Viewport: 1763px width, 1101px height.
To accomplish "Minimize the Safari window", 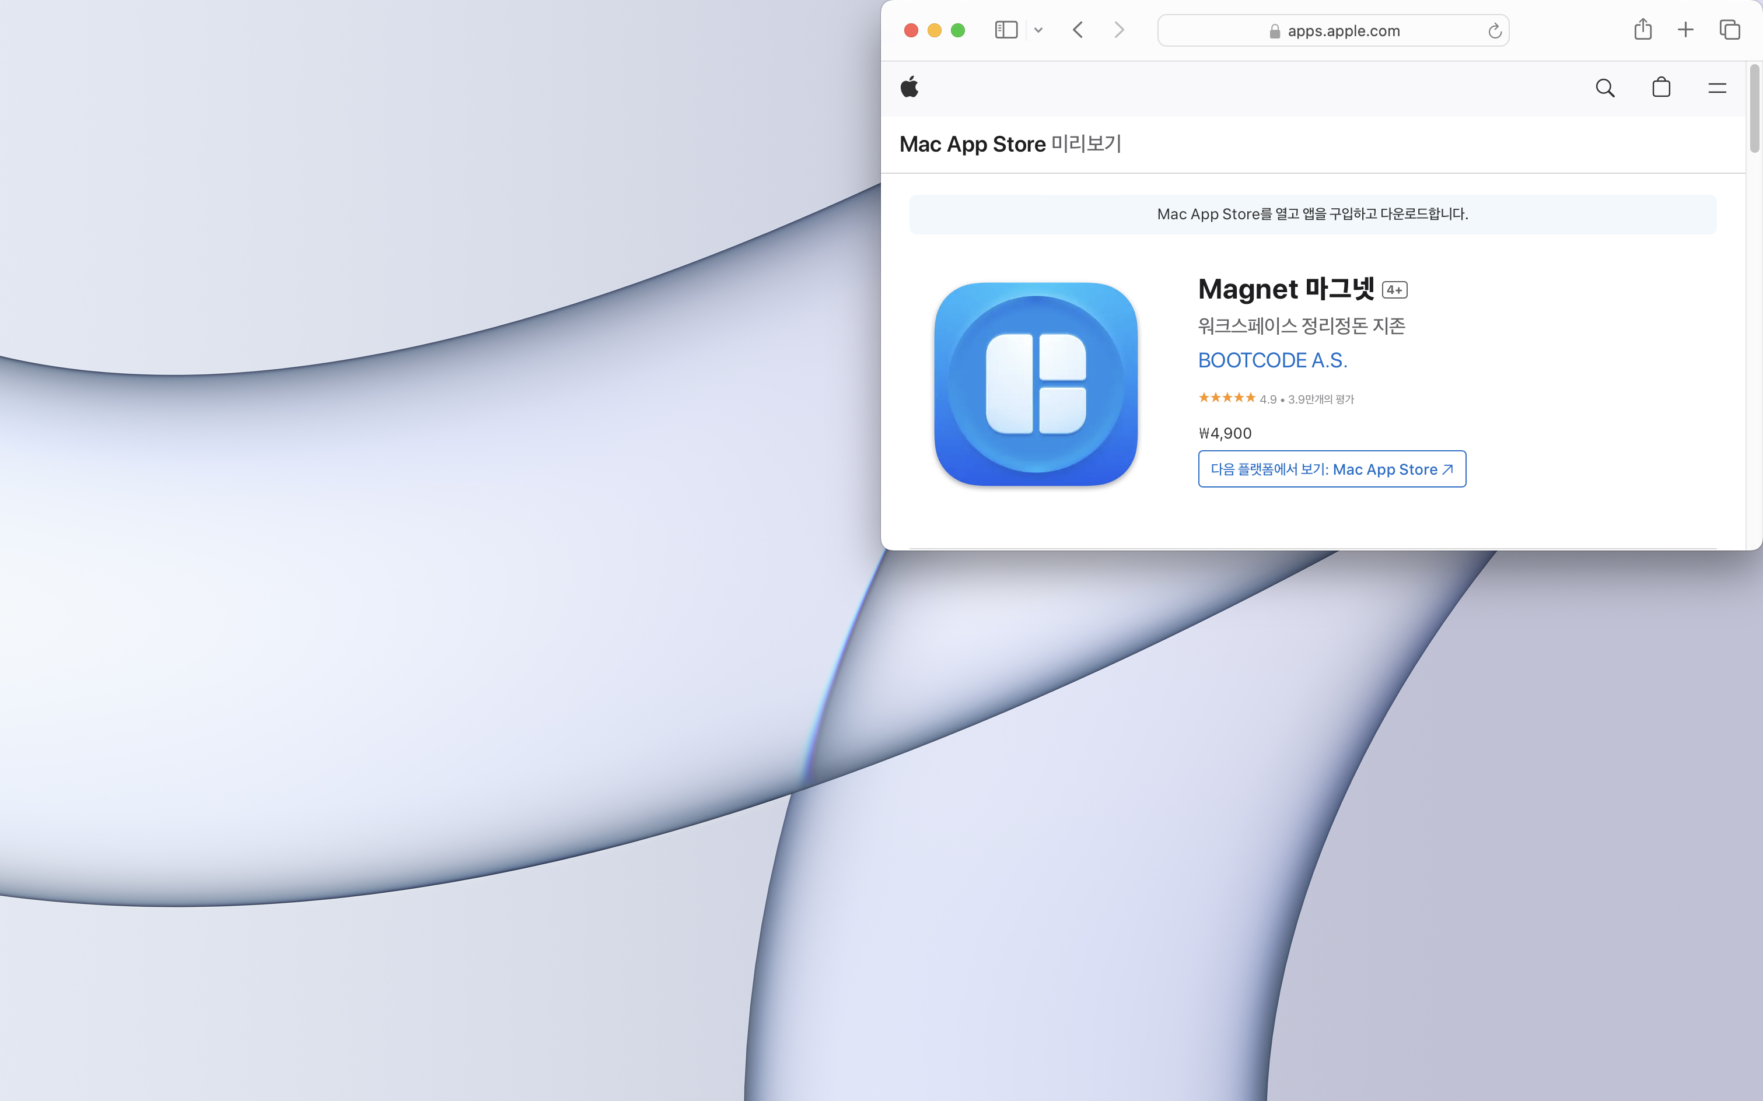I will [x=934, y=30].
